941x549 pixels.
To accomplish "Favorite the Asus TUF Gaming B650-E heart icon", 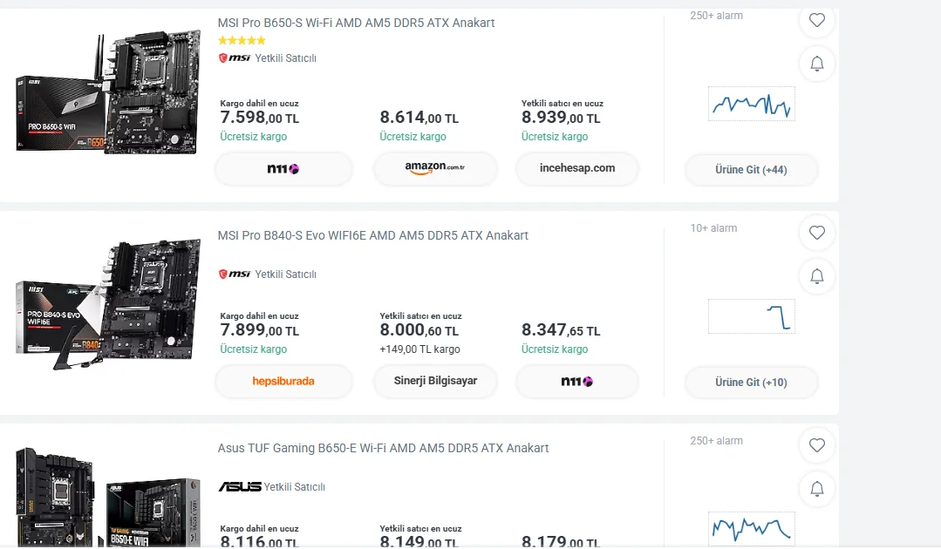I will 817,445.
